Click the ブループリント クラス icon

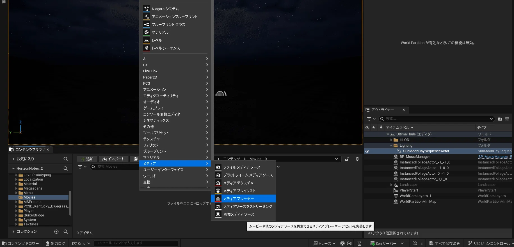click(x=147, y=24)
